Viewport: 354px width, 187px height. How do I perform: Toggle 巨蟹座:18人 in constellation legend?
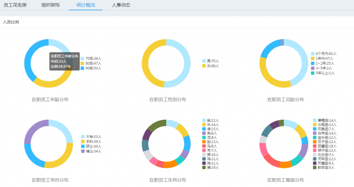tap(325, 146)
